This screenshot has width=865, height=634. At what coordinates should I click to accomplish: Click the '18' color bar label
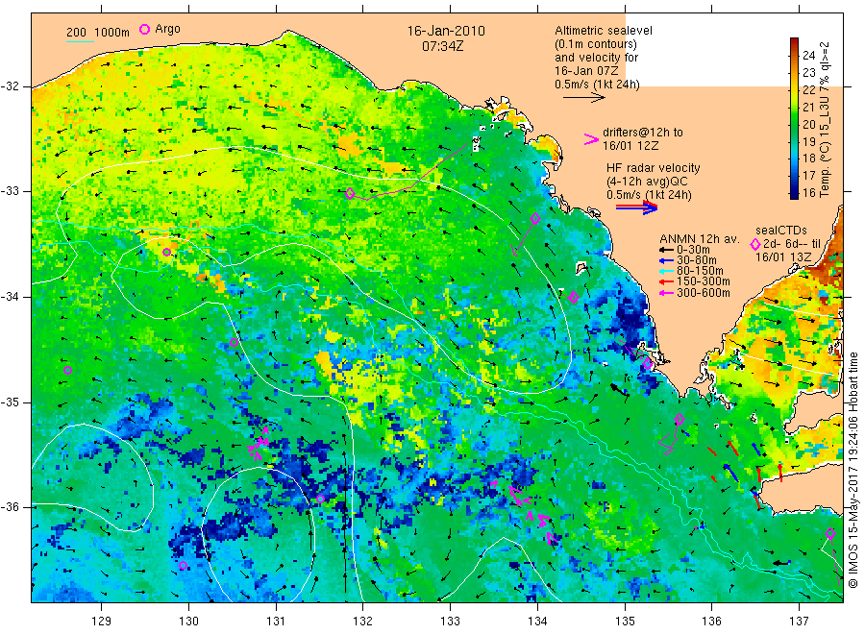pos(808,158)
